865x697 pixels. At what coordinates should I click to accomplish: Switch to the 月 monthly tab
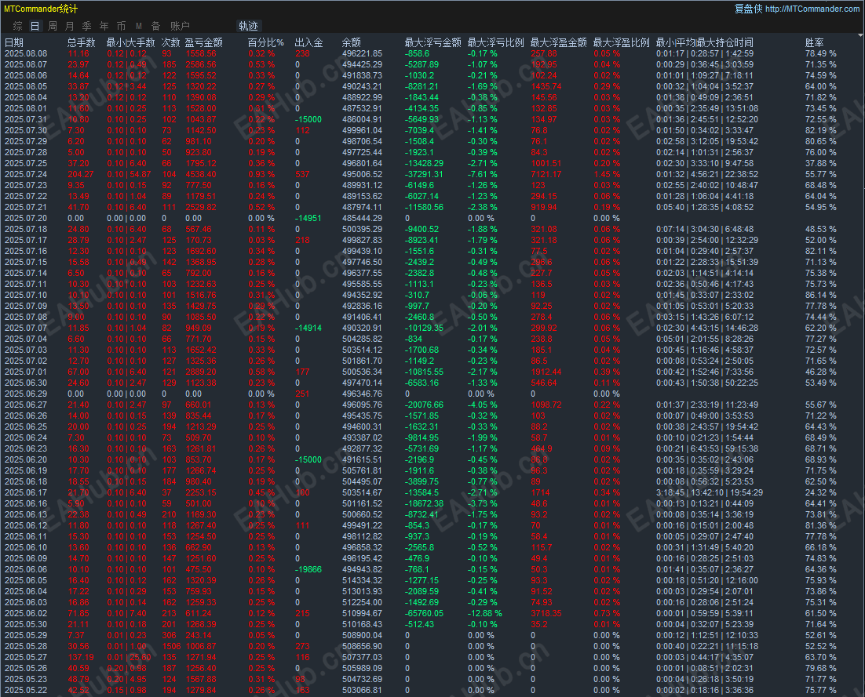point(70,26)
